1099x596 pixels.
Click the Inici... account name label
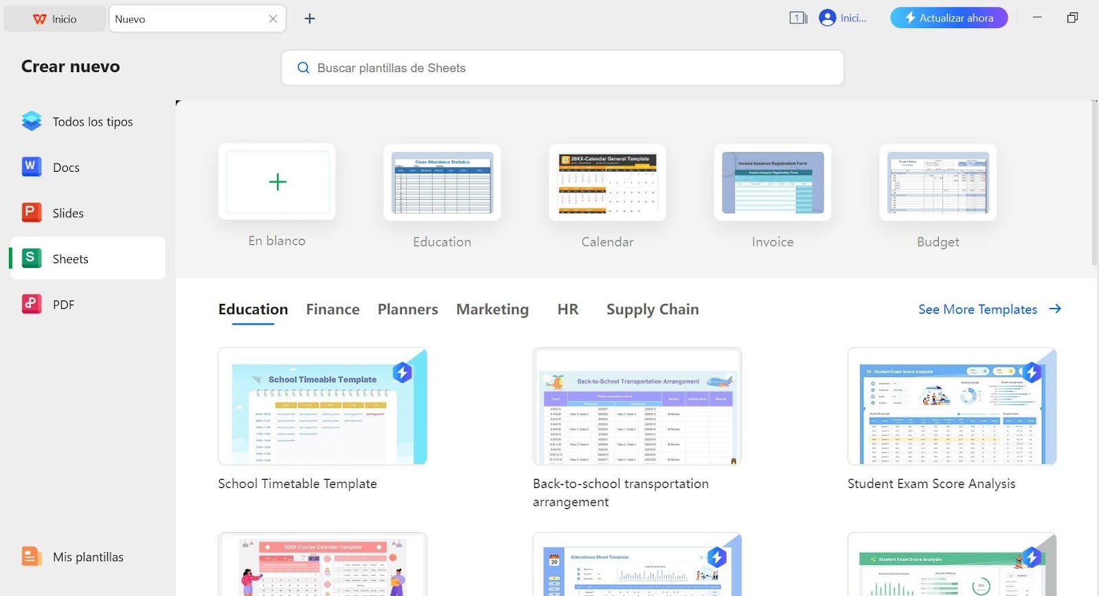coord(853,19)
